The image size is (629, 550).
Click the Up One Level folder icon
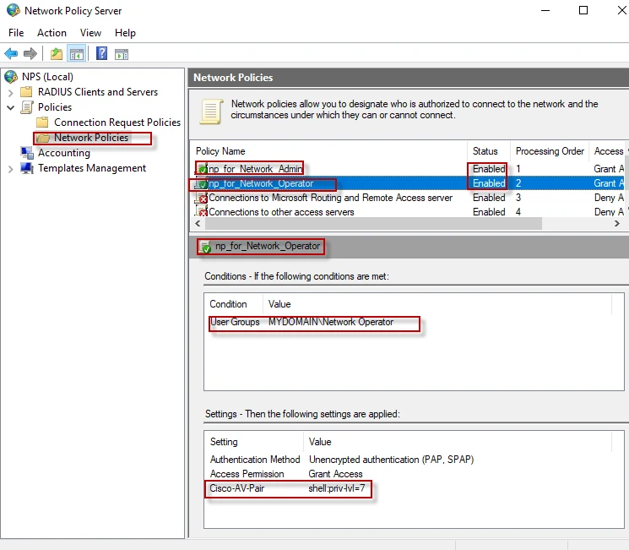(x=57, y=54)
